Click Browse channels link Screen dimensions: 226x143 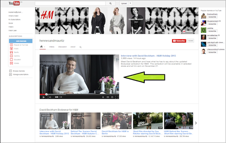point(19,71)
